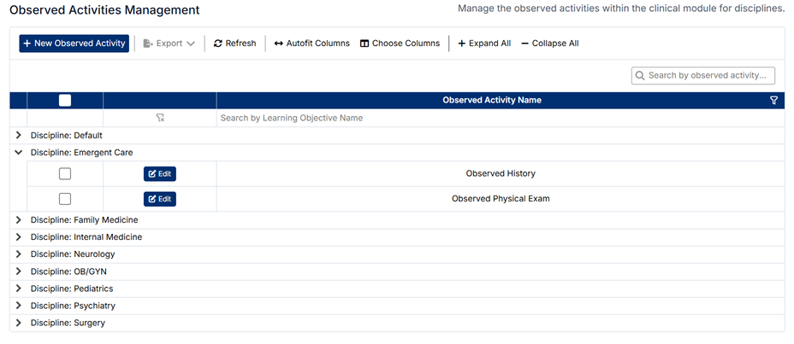Expand the Discipline: Default group
This screenshot has width=794, height=344.
[x=19, y=136]
